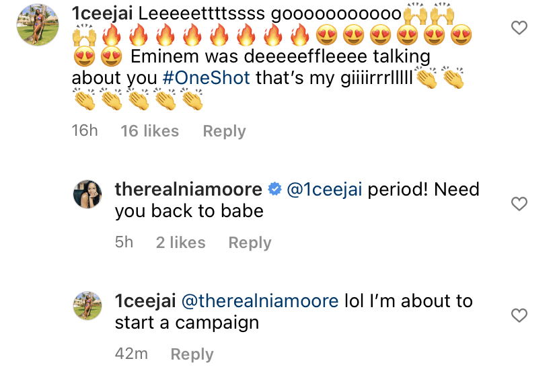Click the 42m timestamp
557x367 pixels.
point(131,354)
